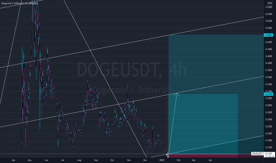The width and height of the screenshot is (276, 163).
Task: Click the Dec label on the time axis
Action: coord(145,160)
